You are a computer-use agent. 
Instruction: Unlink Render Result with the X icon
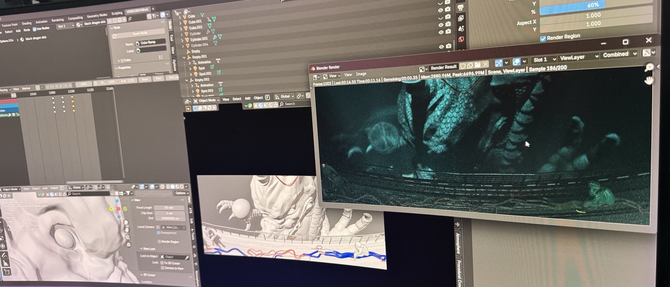(x=485, y=64)
